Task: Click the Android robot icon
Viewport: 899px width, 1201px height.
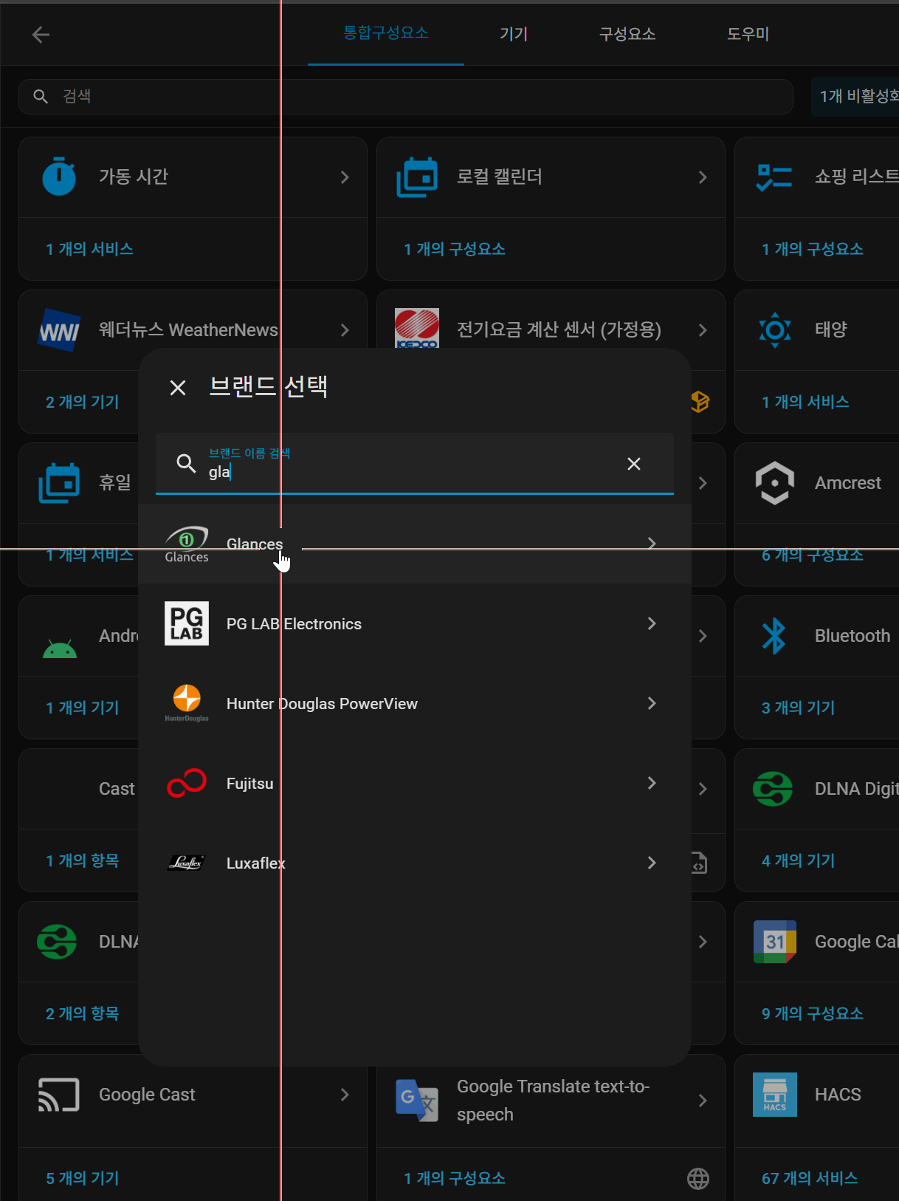Action: [60, 649]
